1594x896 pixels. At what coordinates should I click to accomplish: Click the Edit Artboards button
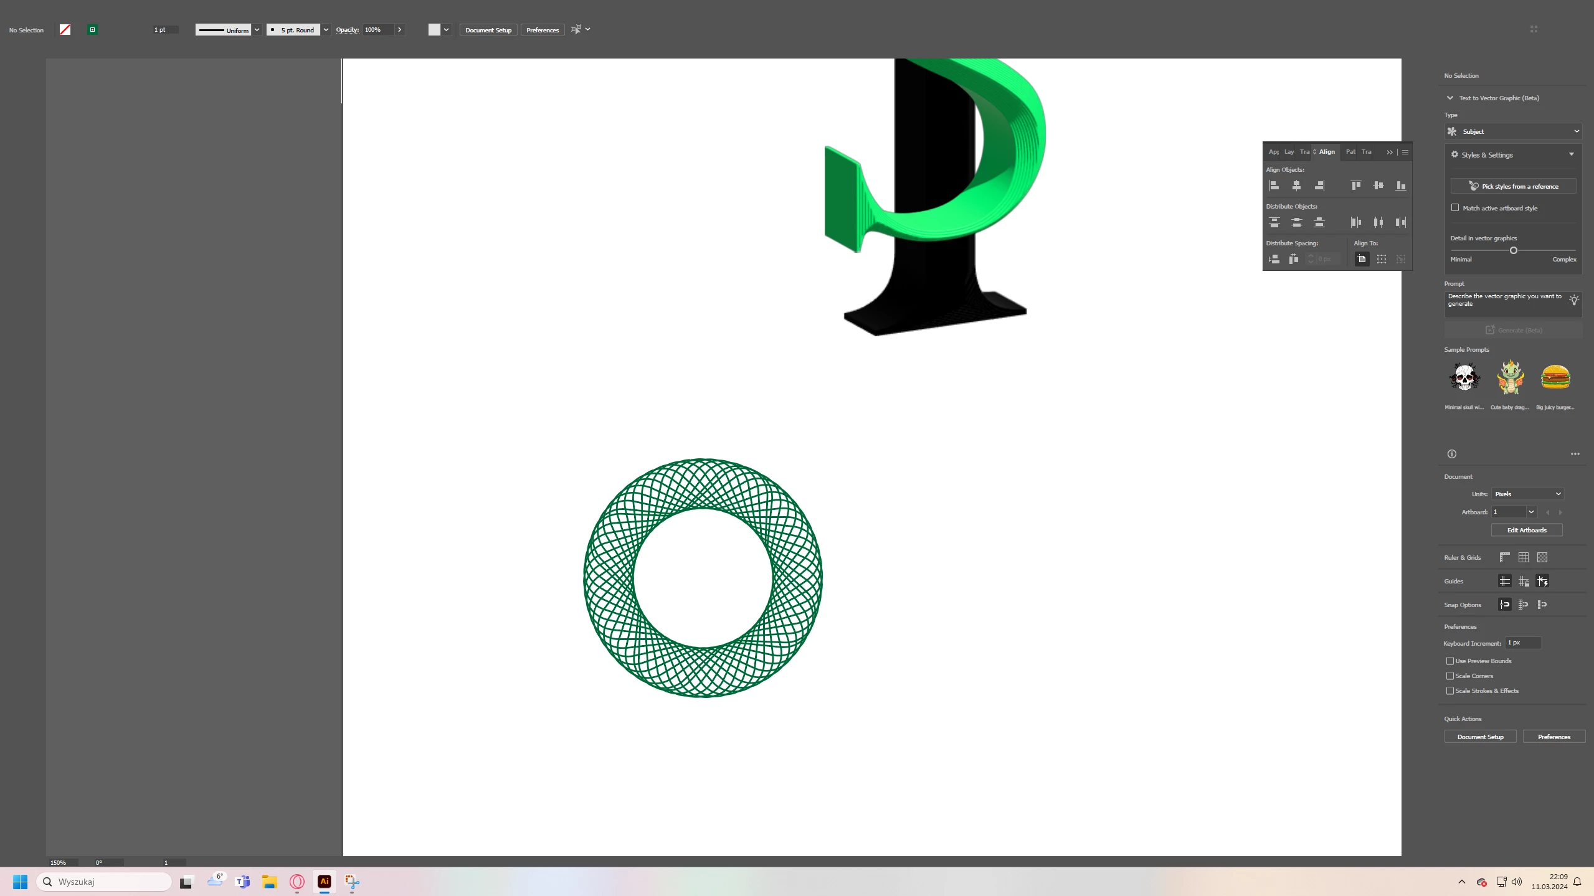point(1526,530)
